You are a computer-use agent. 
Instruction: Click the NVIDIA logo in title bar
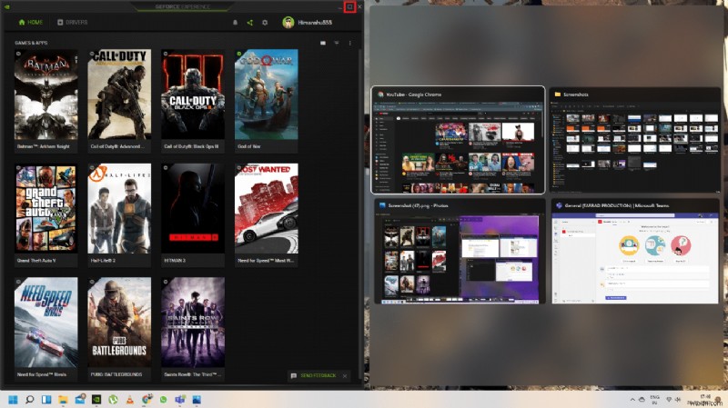(7, 7)
